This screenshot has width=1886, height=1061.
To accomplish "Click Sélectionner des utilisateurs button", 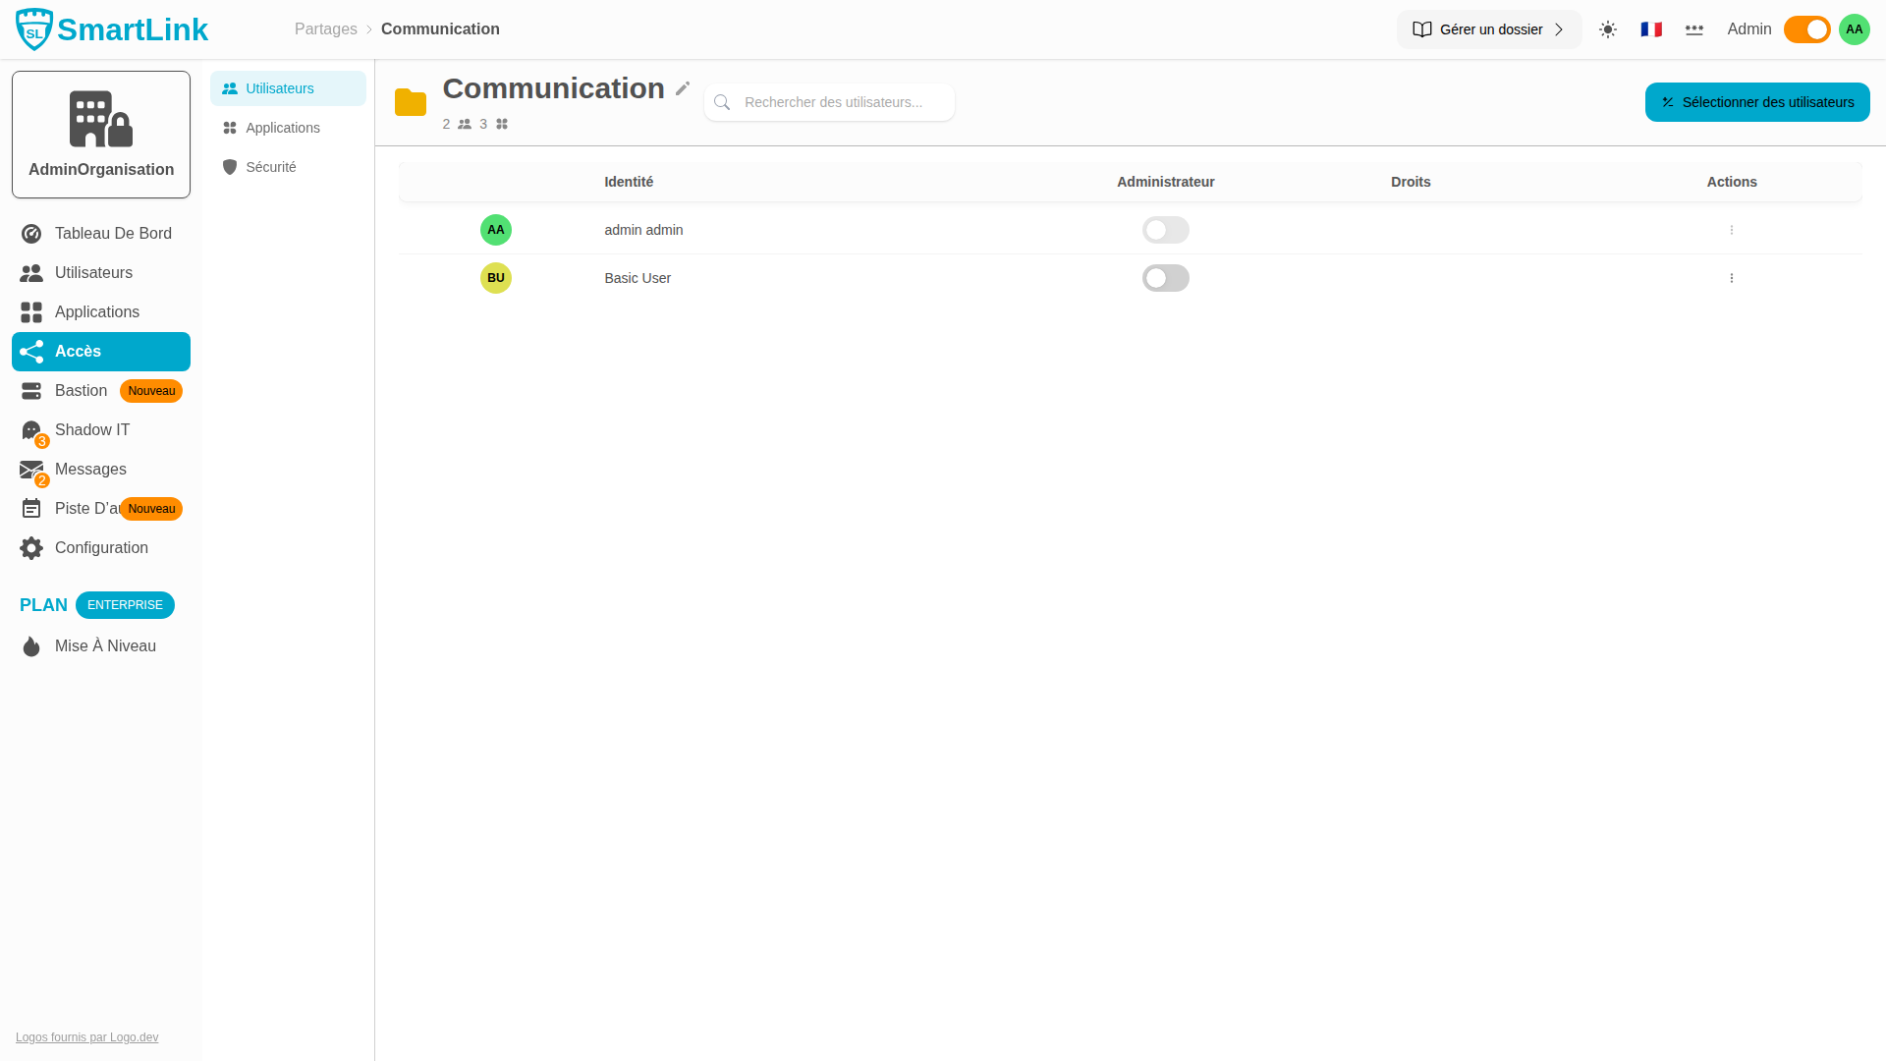I will pyautogui.click(x=1757, y=102).
